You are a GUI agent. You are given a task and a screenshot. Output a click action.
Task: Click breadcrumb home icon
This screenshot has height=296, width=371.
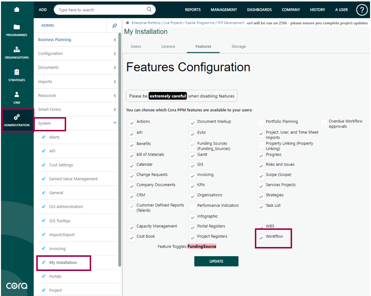coord(127,23)
